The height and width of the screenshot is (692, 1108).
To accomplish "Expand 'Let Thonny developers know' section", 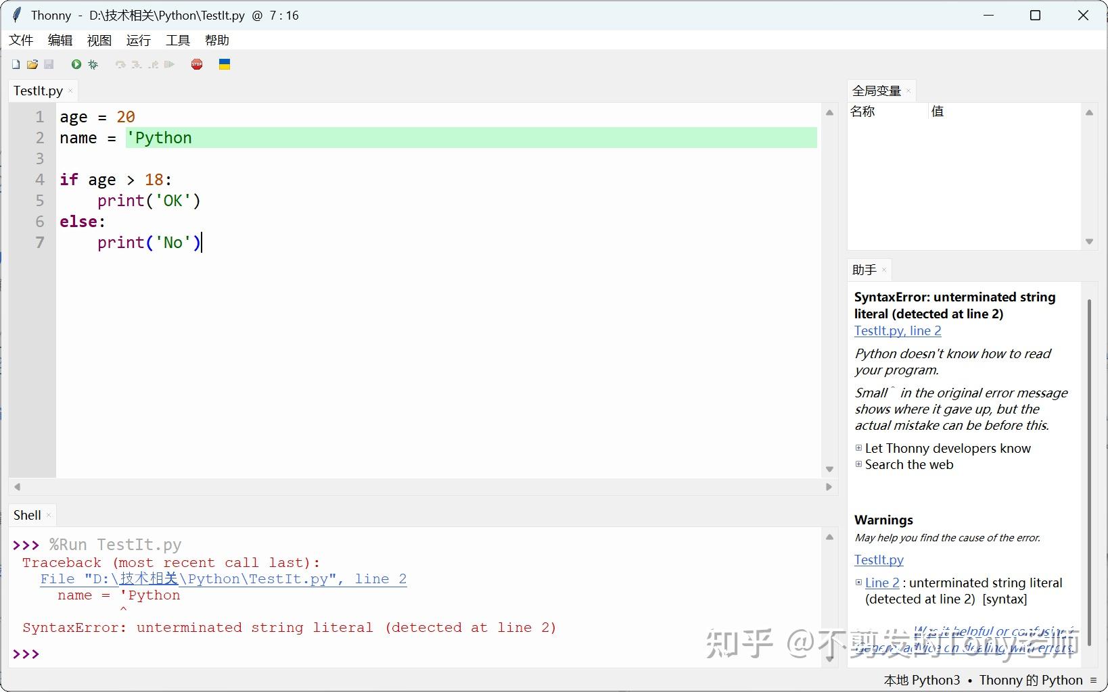I will [858, 448].
